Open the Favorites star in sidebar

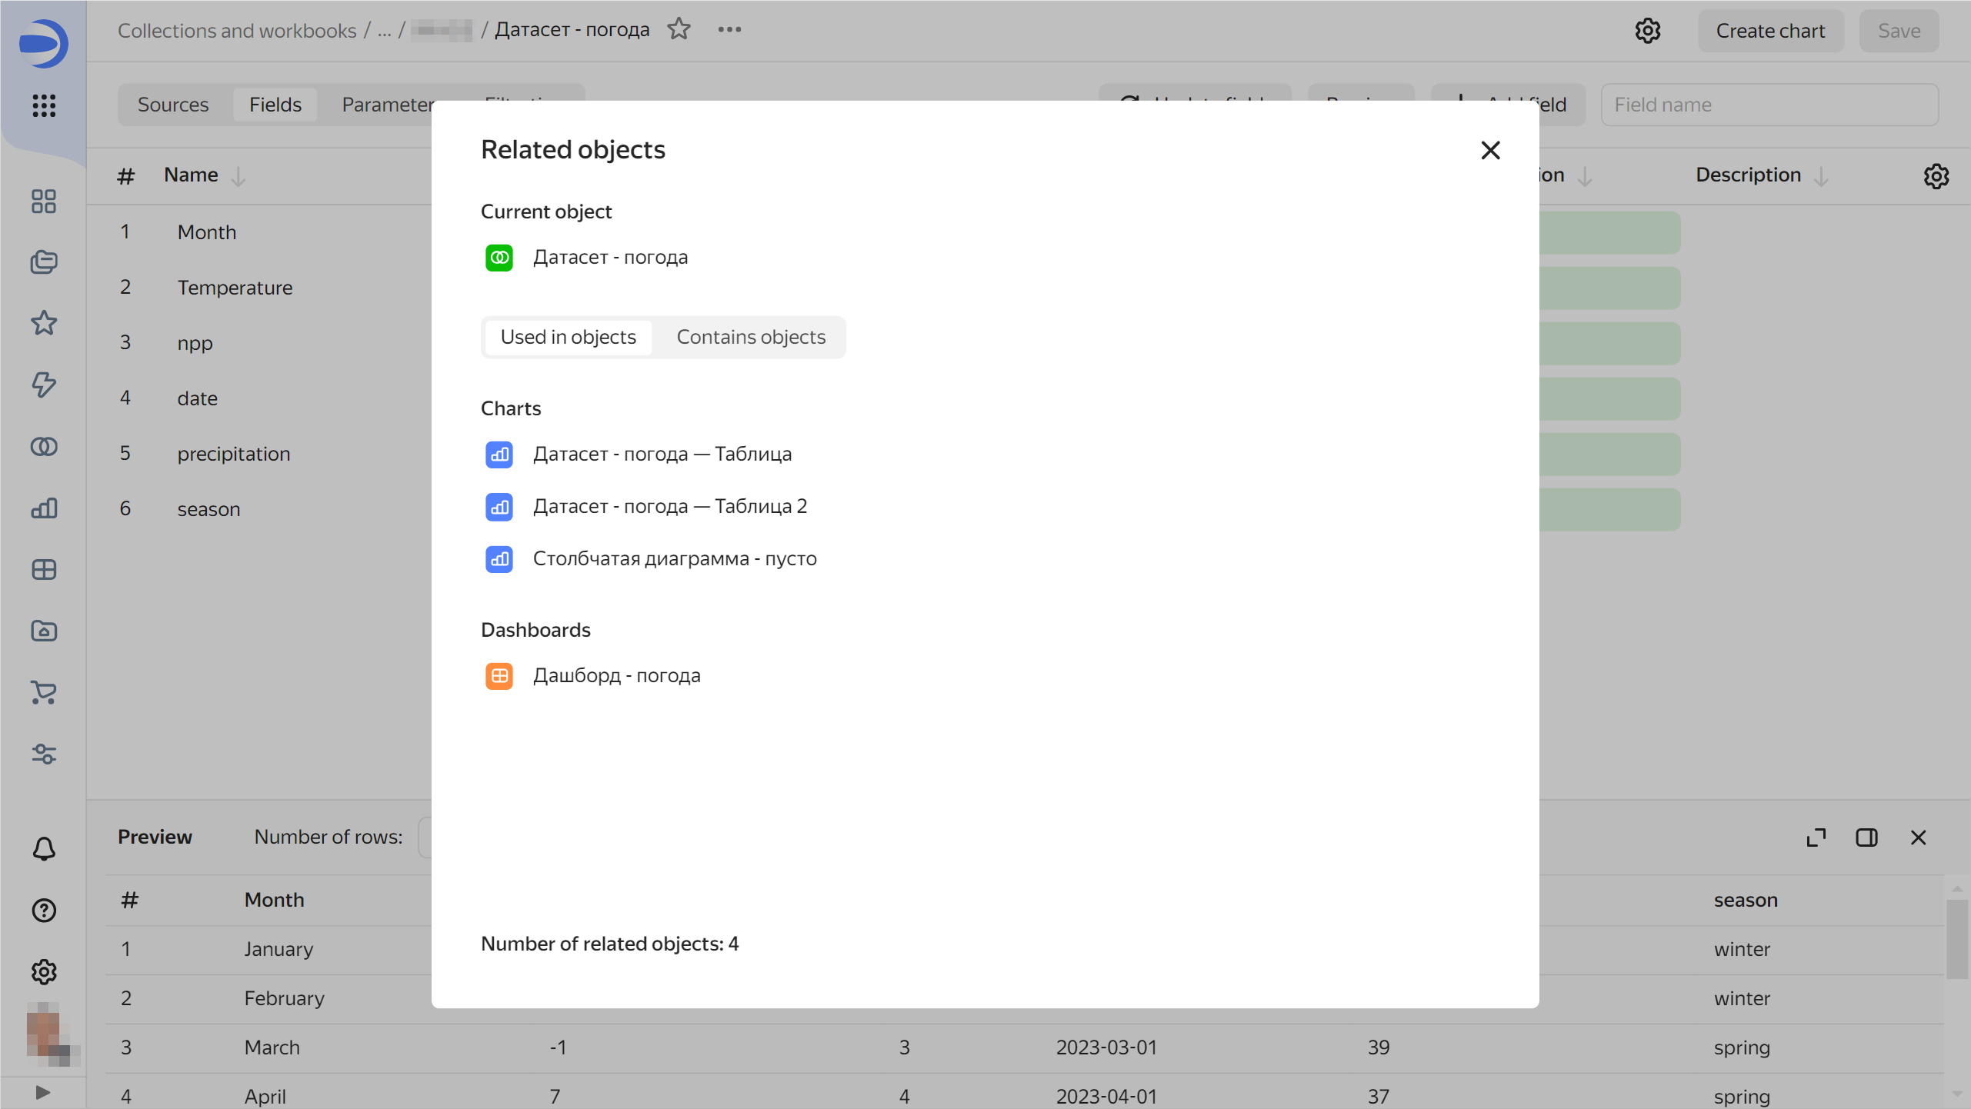click(x=44, y=323)
